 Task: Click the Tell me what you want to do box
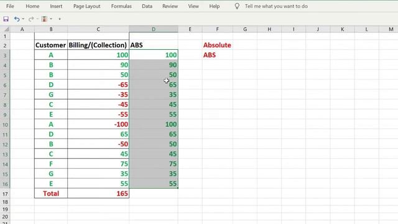point(276,6)
